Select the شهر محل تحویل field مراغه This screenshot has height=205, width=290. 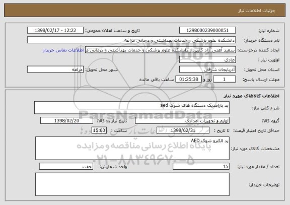(55, 70)
